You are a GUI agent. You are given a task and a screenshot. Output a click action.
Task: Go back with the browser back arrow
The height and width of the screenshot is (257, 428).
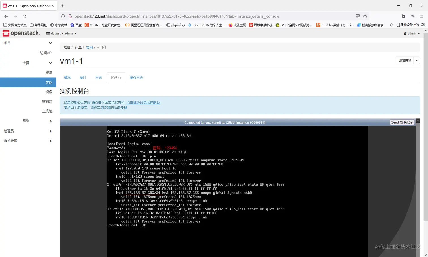click(x=6, y=16)
